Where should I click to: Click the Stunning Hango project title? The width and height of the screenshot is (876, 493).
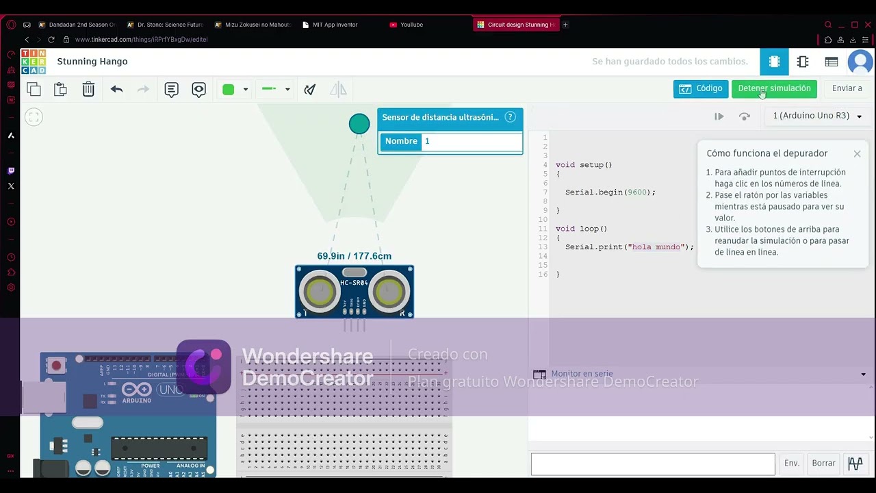[x=92, y=62]
